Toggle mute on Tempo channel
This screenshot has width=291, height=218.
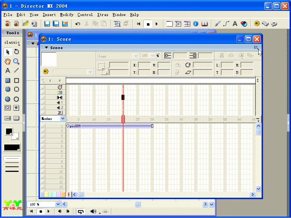coord(43,87)
